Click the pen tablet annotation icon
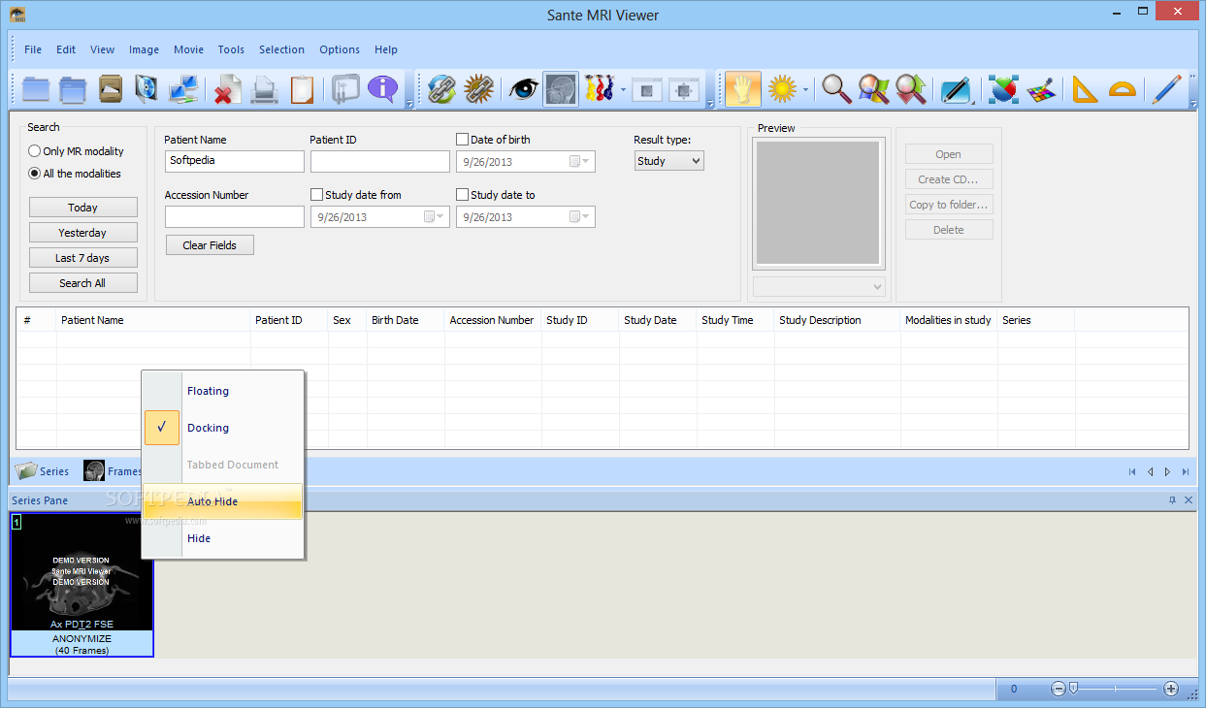The width and height of the screenshot is (1206, 708). click(956, 89)
